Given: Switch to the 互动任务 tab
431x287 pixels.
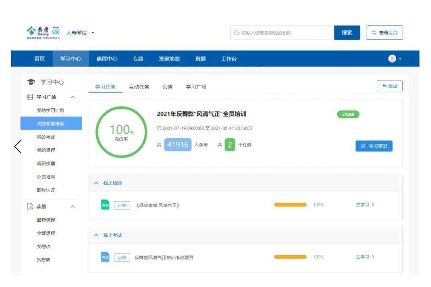Looking at the screenshot, I should (x=139, y=87).
